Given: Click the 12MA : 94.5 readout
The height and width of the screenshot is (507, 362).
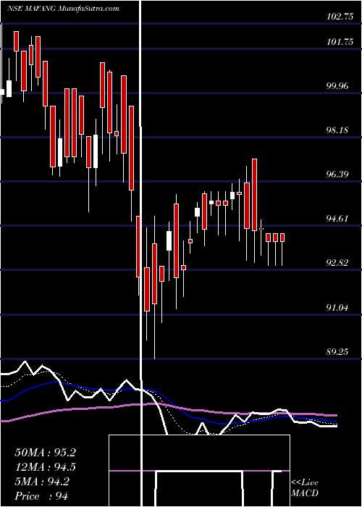Looking at the screenshot, I should (45, 467).
